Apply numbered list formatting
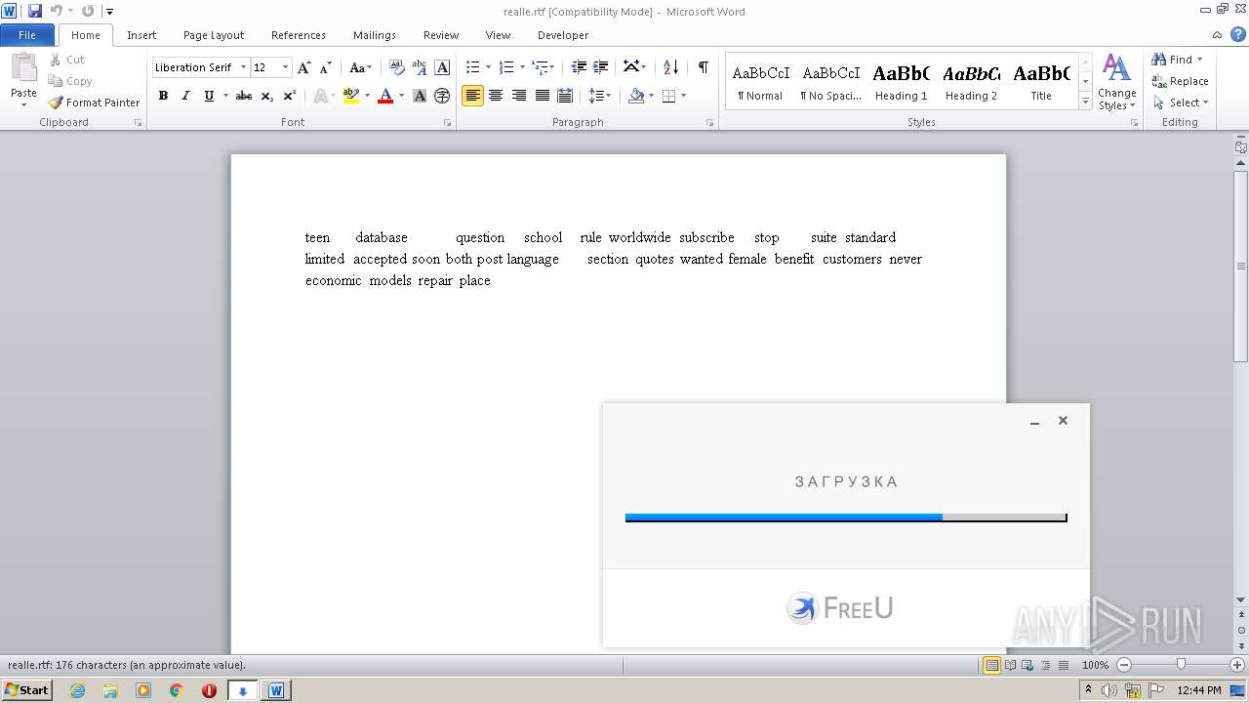Viewport: 1249px width, 703px height. [x=506, y=67]
